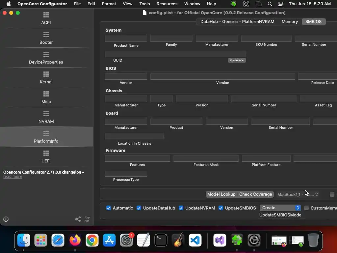The height and width of the screenshot is (253, 337).
Task: Click the ProcessorType field
Action: (x=126, y=173)
